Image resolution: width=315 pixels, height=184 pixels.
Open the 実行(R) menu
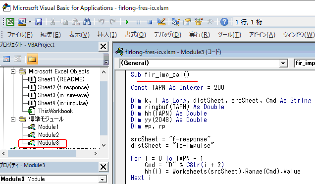click(199, 35)
